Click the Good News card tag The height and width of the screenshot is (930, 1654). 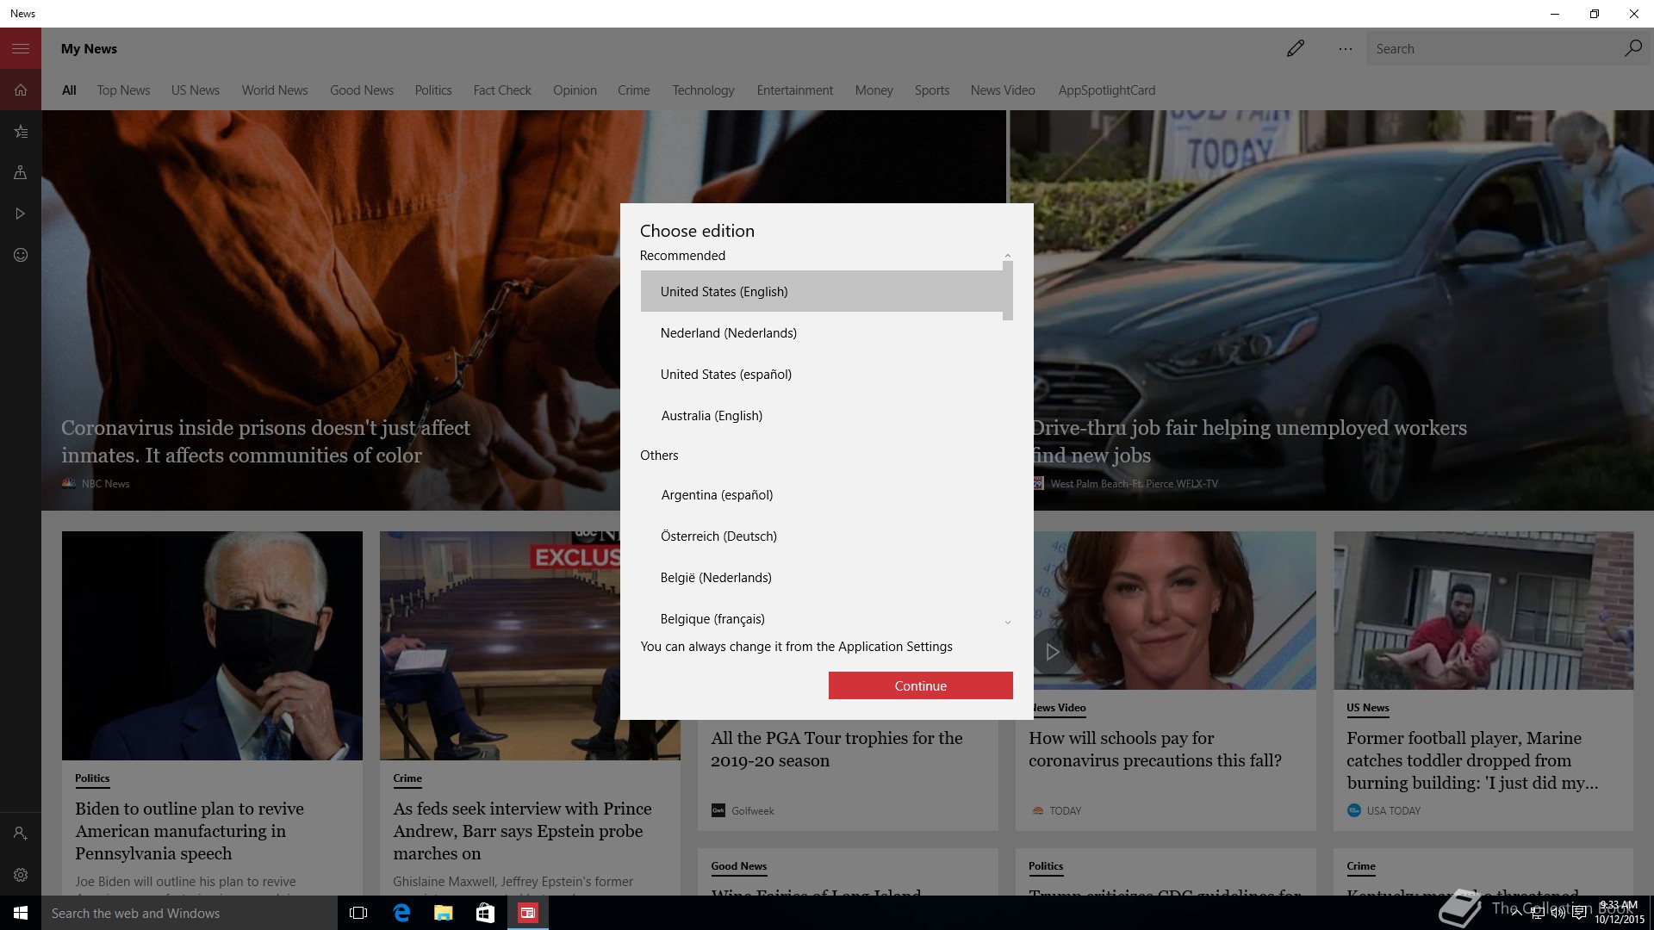click(x=738, y=866)
